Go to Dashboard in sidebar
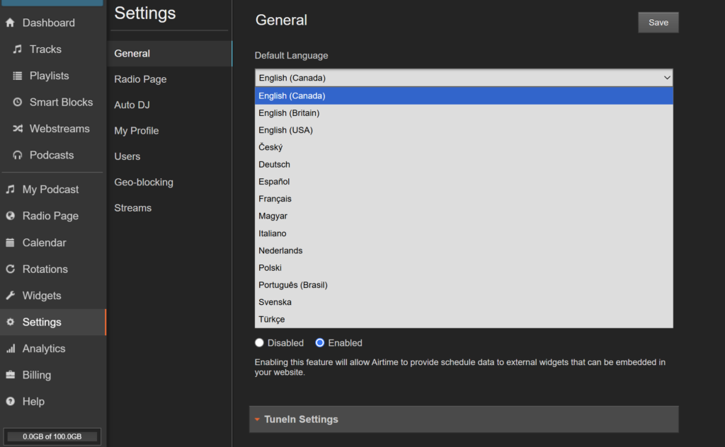Screen dimensions: 725x447 point(49,23)
